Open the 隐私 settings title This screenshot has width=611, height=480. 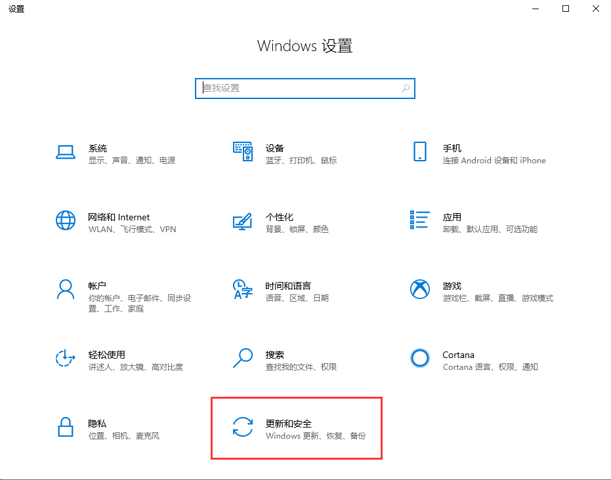[x=97, y=424]
